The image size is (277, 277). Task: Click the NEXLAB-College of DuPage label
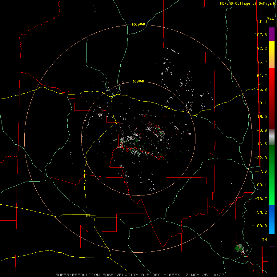pos(246,3)
